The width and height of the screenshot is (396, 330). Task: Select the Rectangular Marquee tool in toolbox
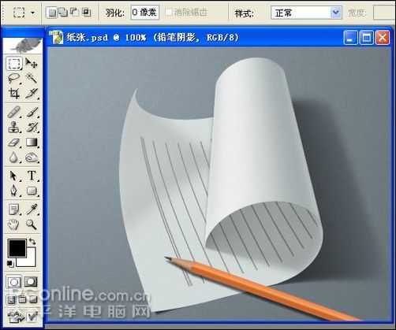14,63
